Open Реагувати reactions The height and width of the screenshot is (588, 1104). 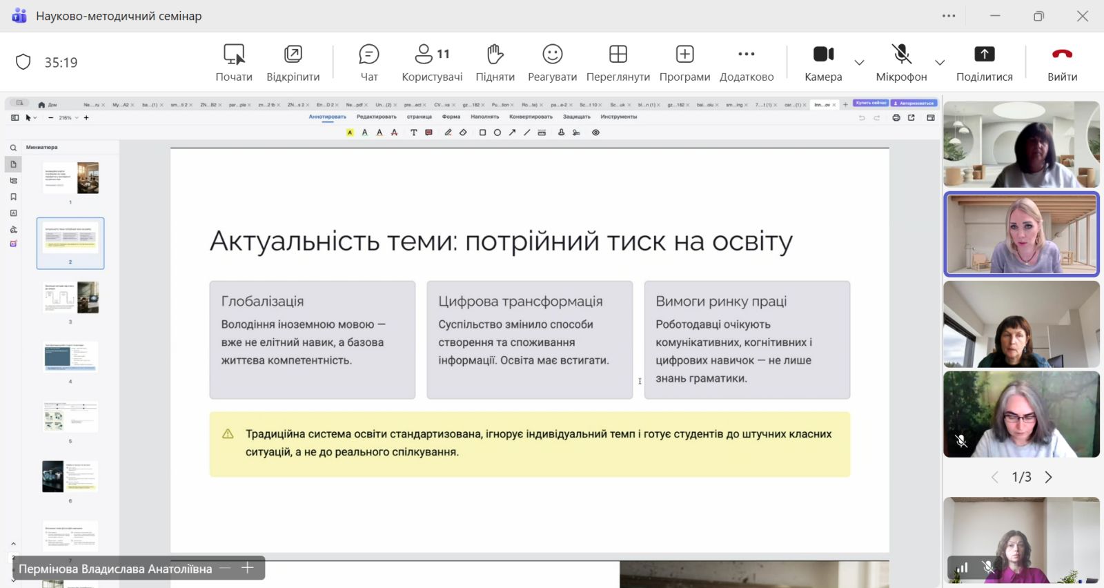[x=552, y=63]
